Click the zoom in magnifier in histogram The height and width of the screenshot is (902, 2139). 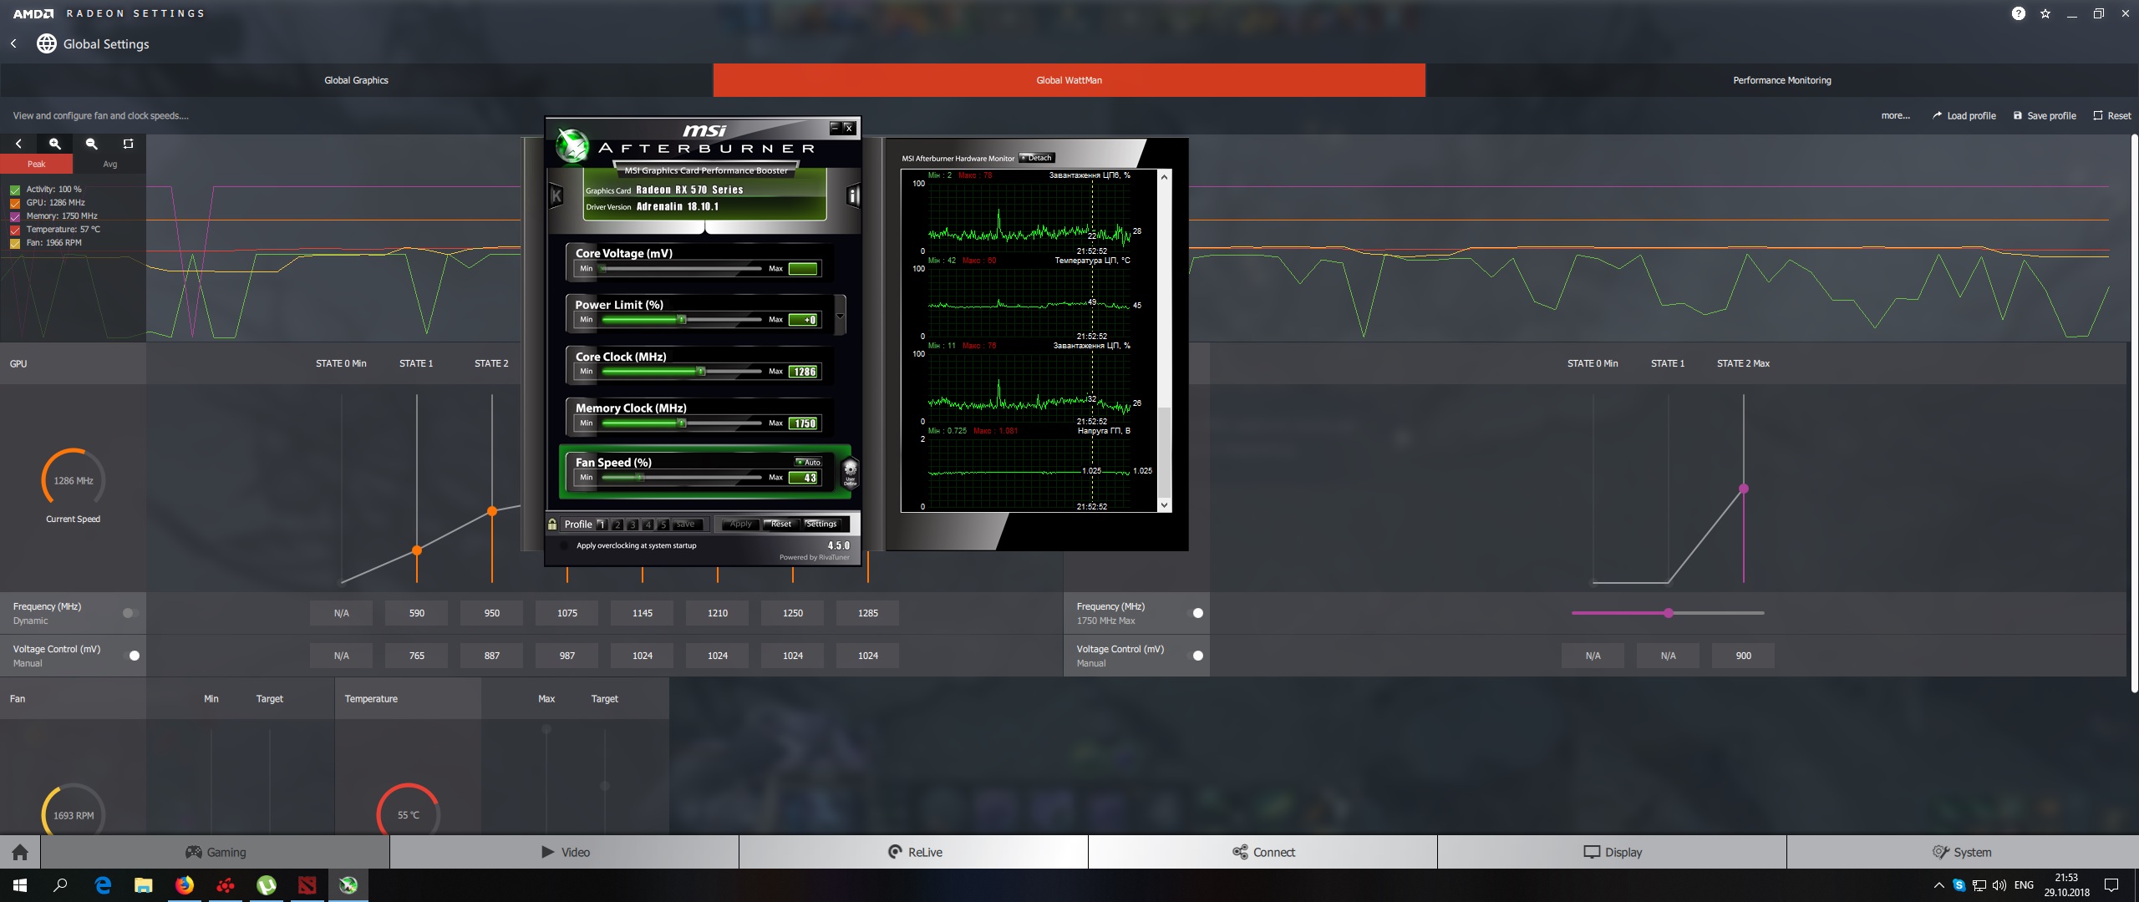tap(55, 144)
